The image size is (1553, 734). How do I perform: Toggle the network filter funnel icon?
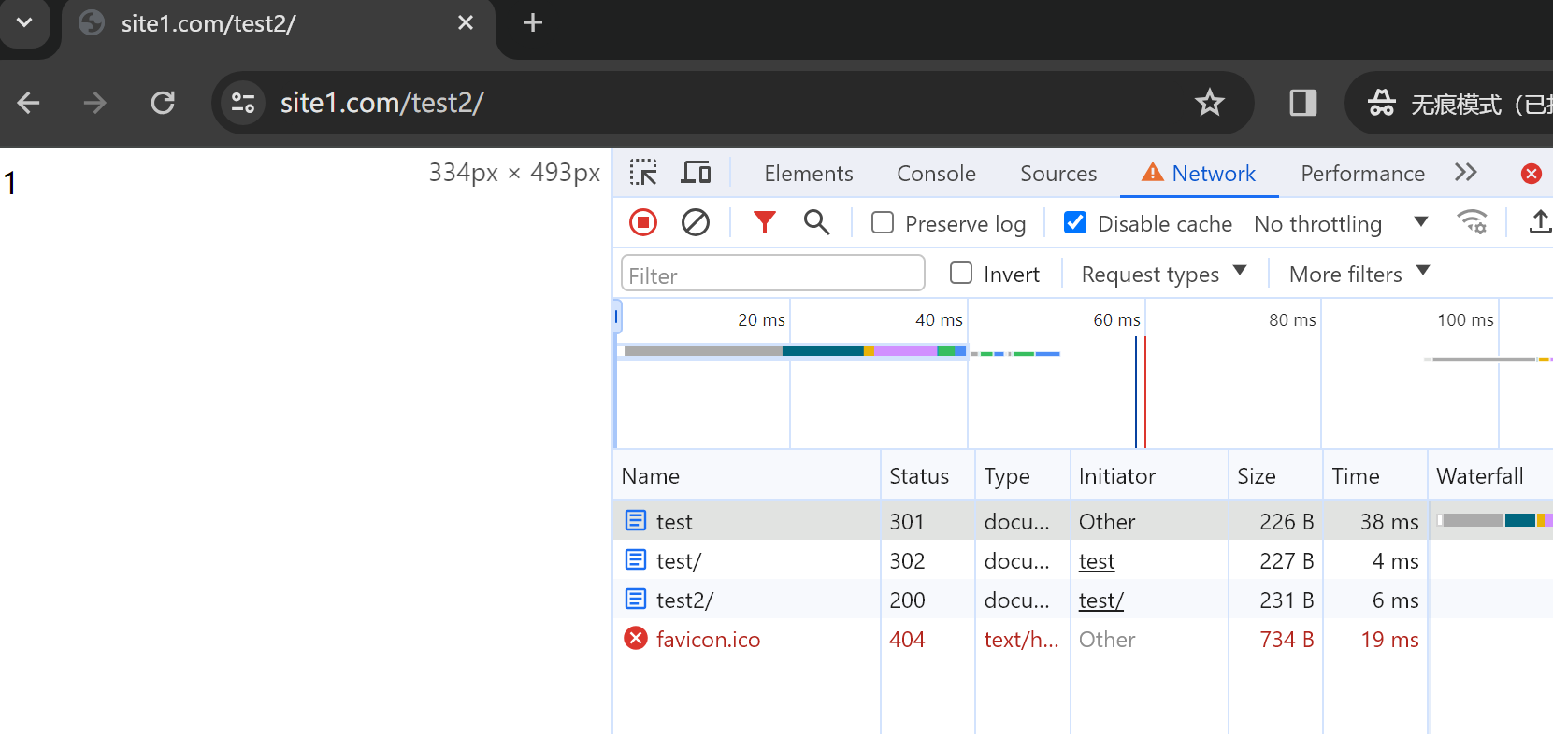(x=764, y=222)
